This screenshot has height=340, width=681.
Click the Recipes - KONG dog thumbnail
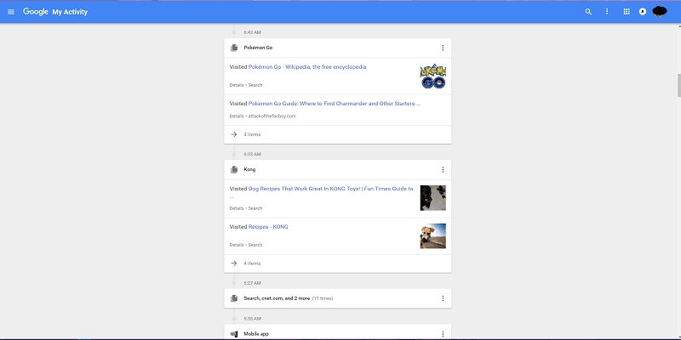click(433, 236)
